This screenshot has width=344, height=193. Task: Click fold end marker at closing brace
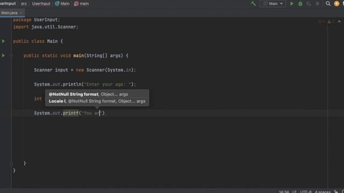11,163
